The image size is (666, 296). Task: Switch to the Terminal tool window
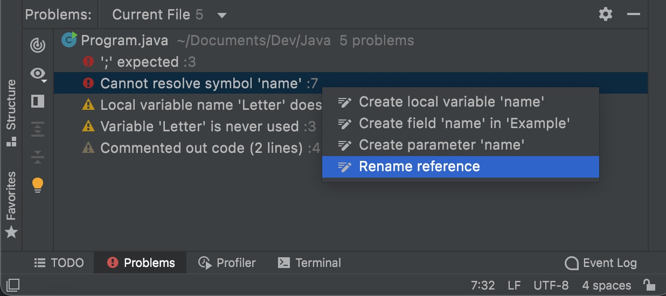click(x=309, y=263)
